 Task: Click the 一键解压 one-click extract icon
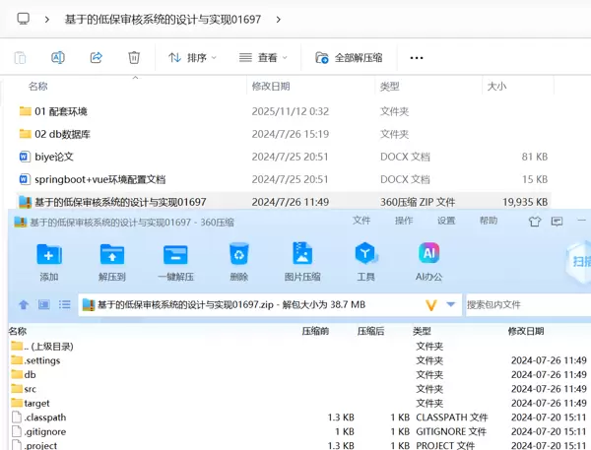[x=175, y=257]
